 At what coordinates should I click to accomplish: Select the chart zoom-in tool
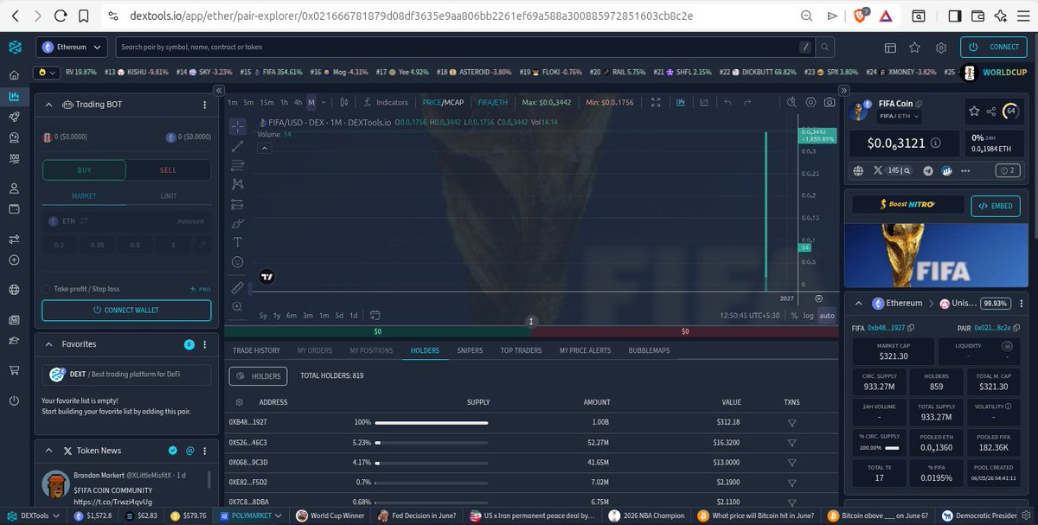238,307
